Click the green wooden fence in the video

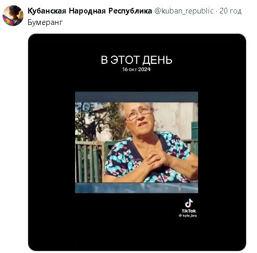[90, 161]
